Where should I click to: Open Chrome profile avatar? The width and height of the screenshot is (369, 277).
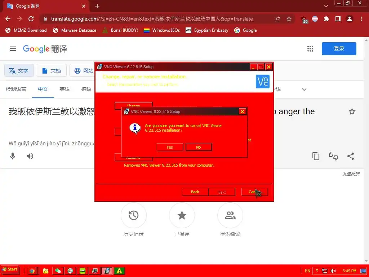tap(350, 19)
